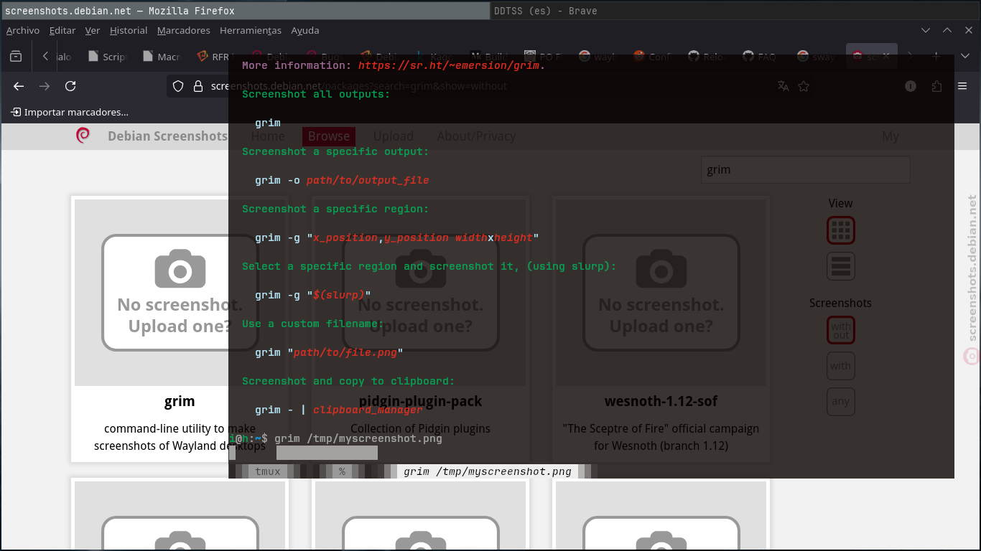The height and width of the screenshot is (551, 981).
Task: Click the grim -g "$(slurp)" command text
Action: coord(313,295)
